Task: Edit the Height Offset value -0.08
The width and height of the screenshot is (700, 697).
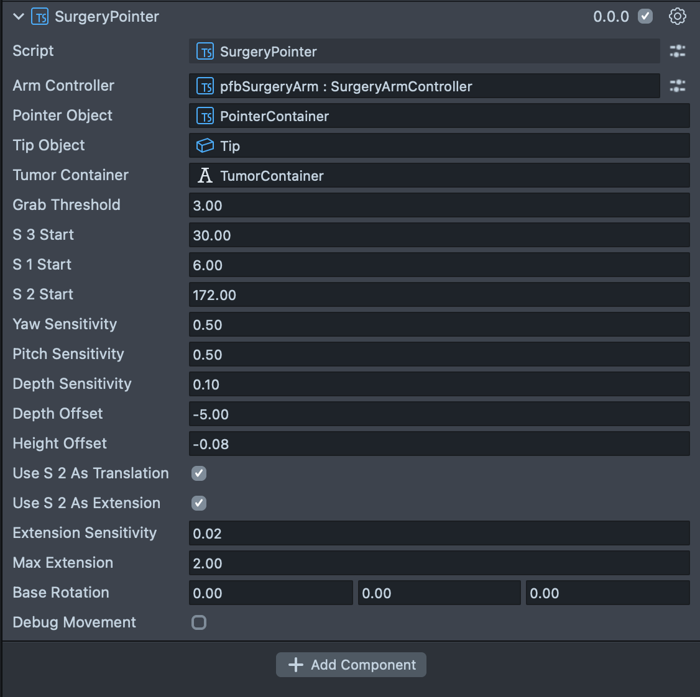Action: pos(440,444)
